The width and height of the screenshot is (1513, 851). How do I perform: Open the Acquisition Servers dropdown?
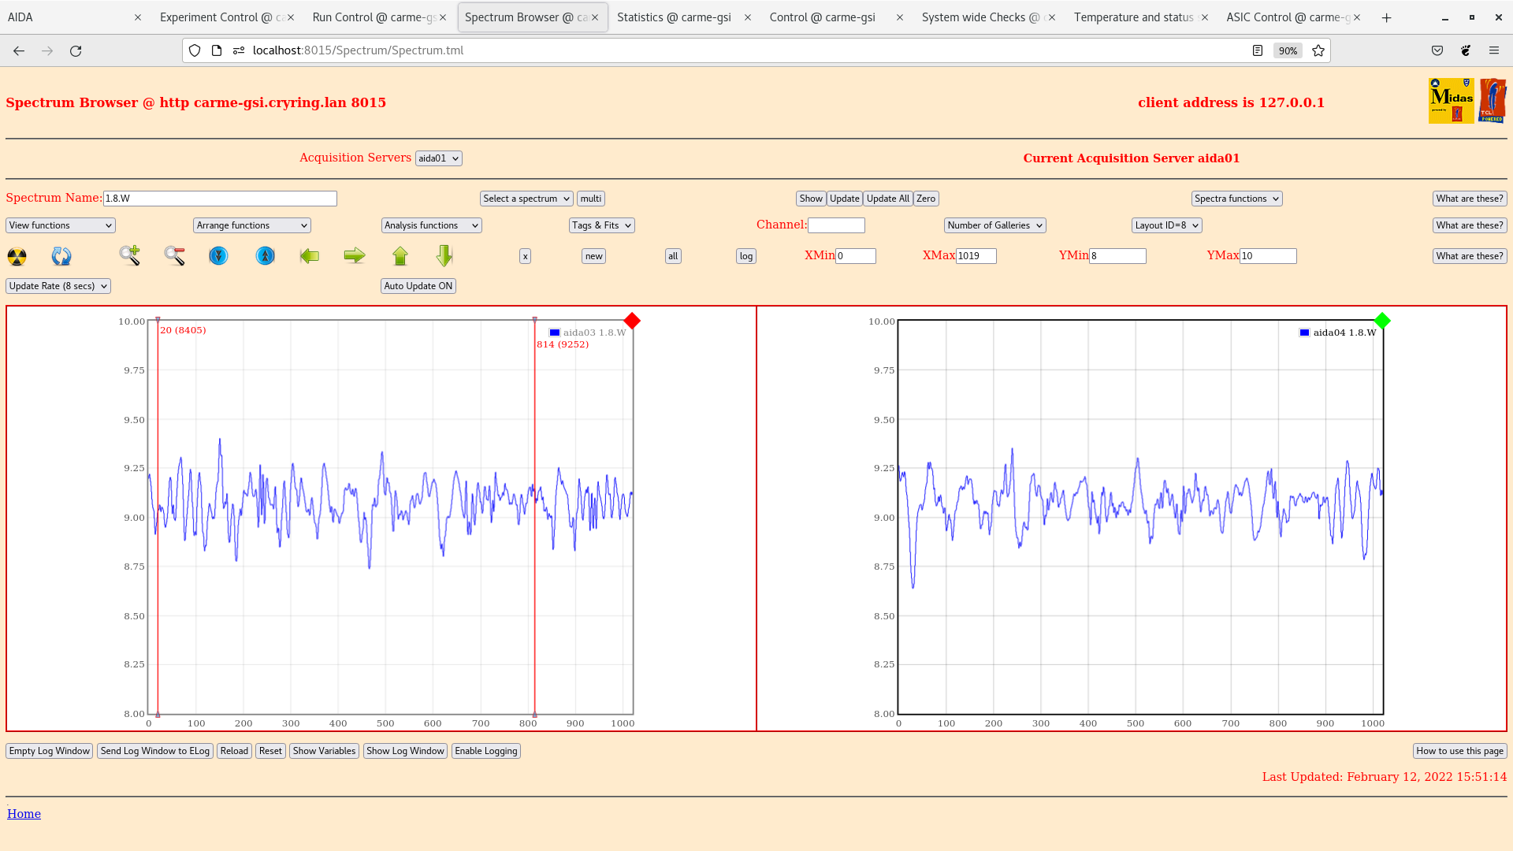[438, 158]
